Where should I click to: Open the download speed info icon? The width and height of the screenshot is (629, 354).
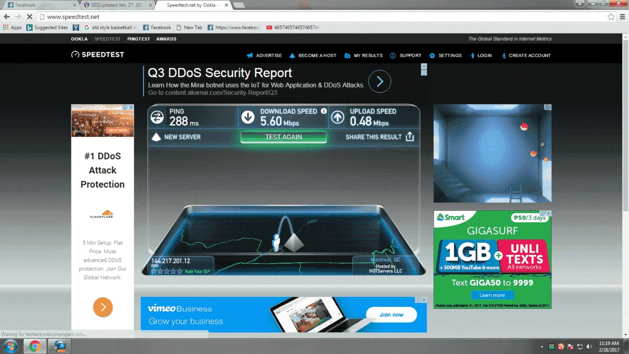(x=323, y=111)
